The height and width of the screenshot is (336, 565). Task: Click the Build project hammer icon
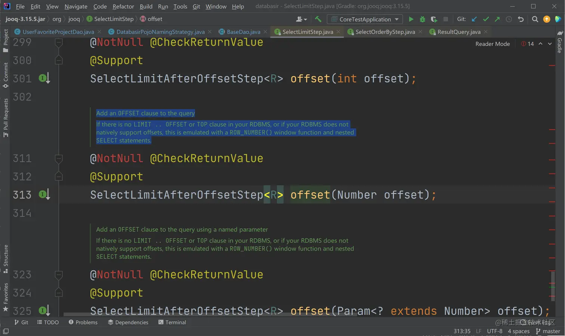click(318, 19)
